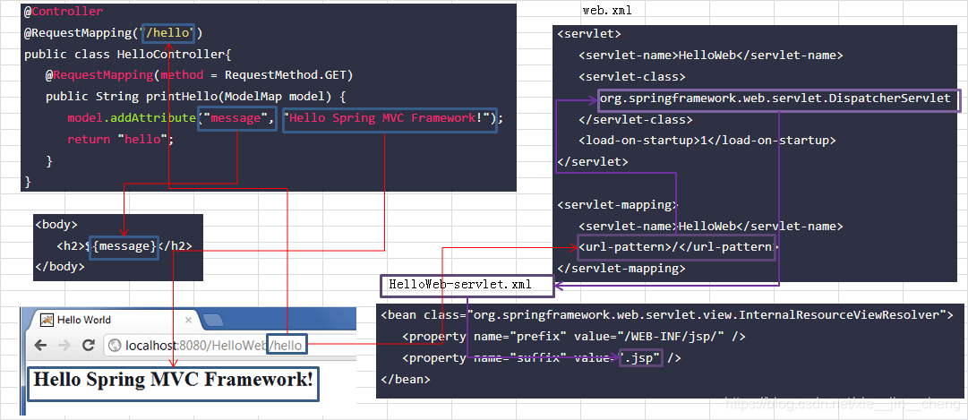
Task: Click the Hello World tab favicon
Action: tap(46, 320)
